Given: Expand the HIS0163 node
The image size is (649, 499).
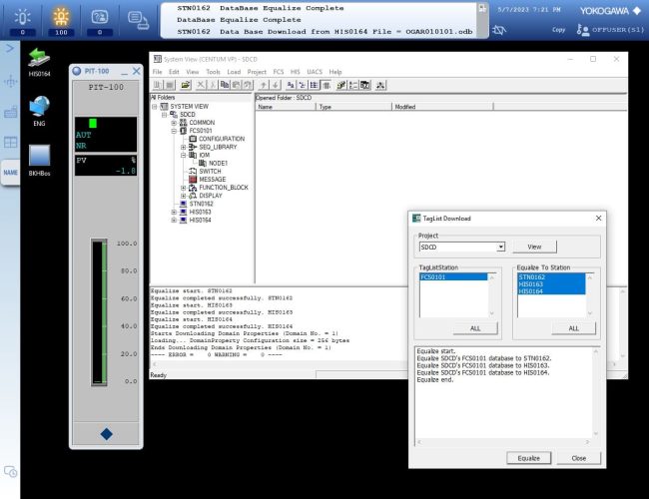Looking at the screenshot, I should coord(174,212).
